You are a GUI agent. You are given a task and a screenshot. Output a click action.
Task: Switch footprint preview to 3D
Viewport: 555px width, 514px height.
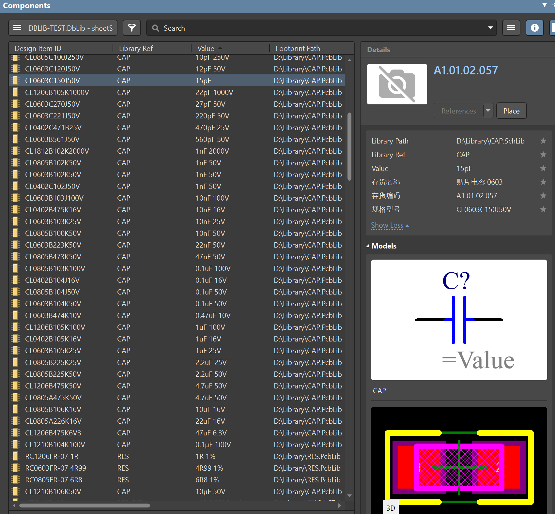point(391,508)
